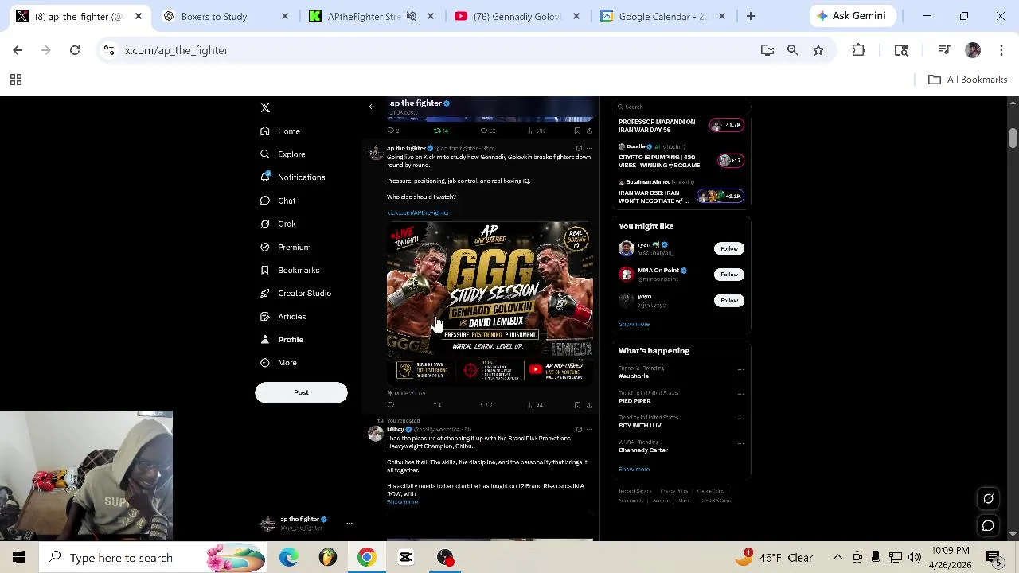Open more options on the Golovkin post
The image size is (1019, 573).
click(589, 148)
